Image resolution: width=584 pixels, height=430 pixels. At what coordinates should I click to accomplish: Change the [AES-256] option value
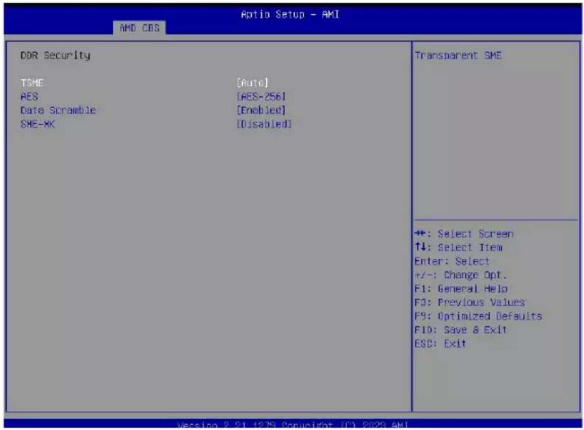[x=261, y=96]
